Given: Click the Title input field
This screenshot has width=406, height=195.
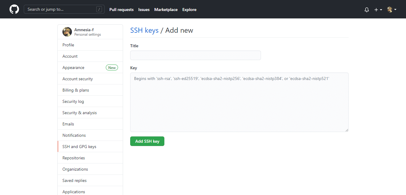Looking at the screenshot, I should (x=195, y=55).
